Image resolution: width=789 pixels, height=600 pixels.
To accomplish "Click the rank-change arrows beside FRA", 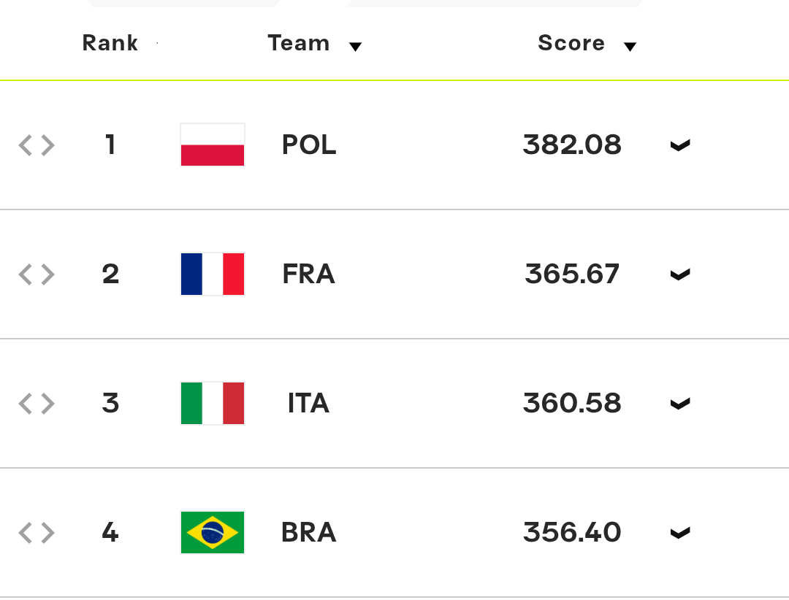I will click(x=37, y=274).
